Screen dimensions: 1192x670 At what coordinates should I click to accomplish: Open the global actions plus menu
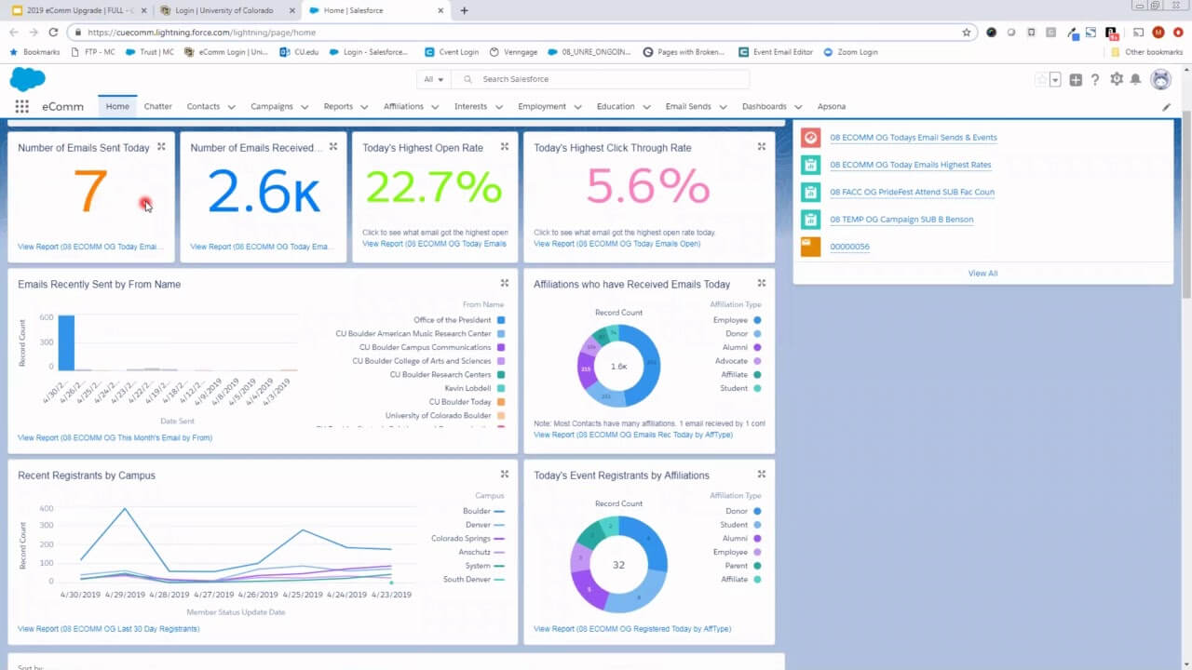point(1076,80)
